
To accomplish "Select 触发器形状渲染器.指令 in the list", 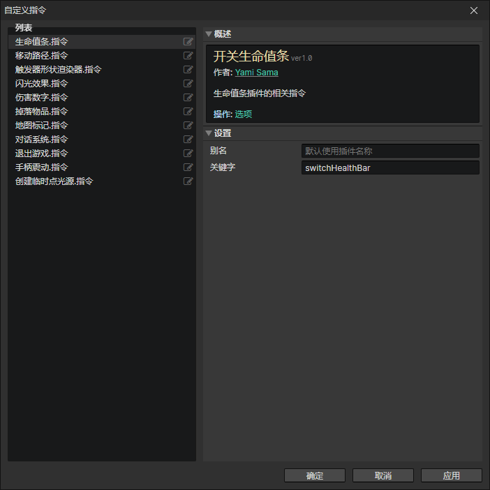I will [102, 69].
